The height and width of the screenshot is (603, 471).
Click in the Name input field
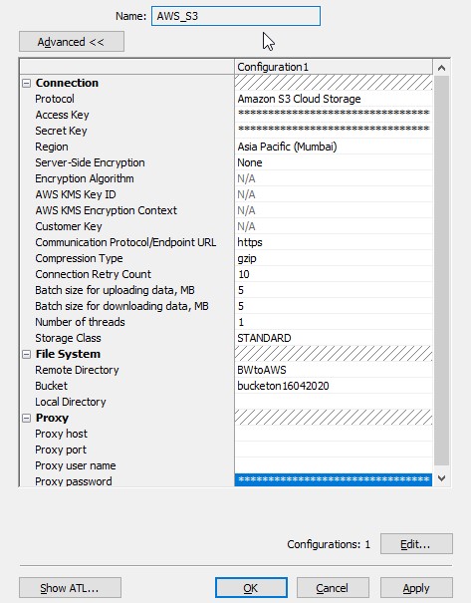[x=236, y=16]
